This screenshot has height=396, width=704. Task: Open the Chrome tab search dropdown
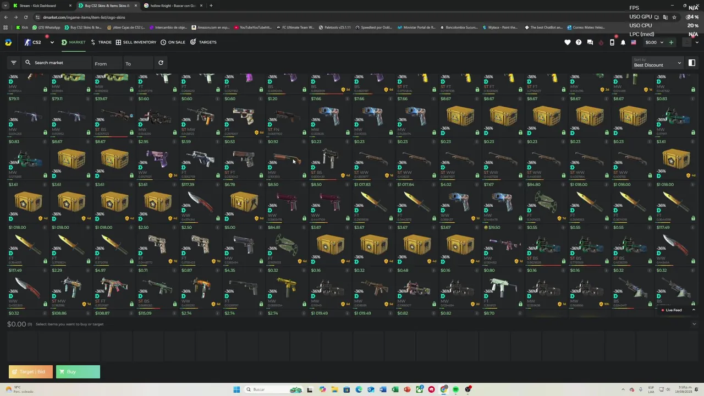tap(6, 5)
